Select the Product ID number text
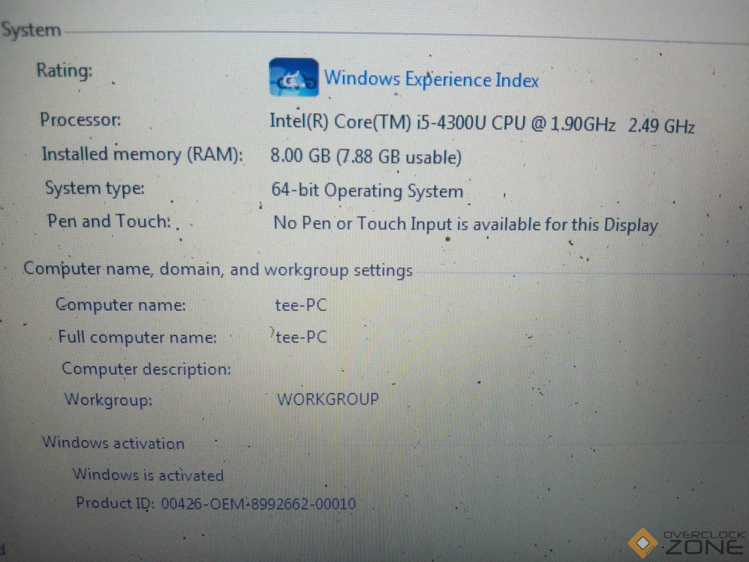Viewport: 749px width, 562px height. pyautogui.click(x=258, y=503)
